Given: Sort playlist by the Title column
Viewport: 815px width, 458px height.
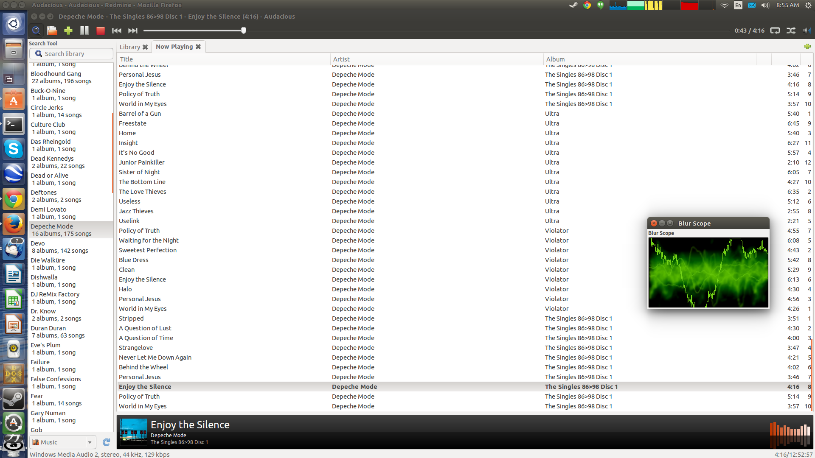Looking at the screenshot, I should [223, 59].
